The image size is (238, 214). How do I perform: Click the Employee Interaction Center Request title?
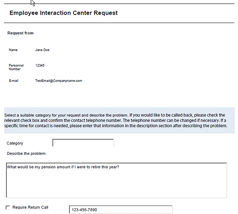[x=63, y=13]
